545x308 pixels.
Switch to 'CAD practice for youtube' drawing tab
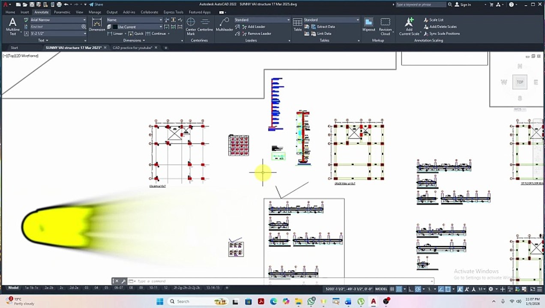(x=132, y=48)
